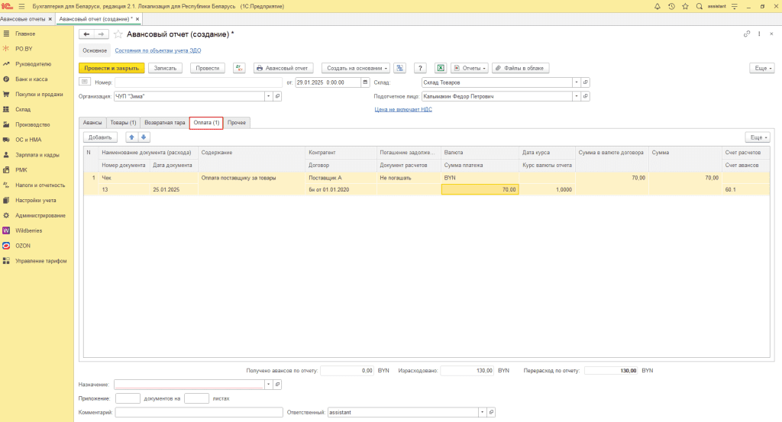This screenshot has height=422, width=782.
Task: Switch to the Прочее tab
Action: [x=237, y=123]
